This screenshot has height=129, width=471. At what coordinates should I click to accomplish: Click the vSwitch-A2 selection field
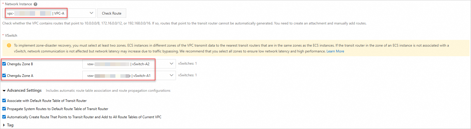coord(129,64)
